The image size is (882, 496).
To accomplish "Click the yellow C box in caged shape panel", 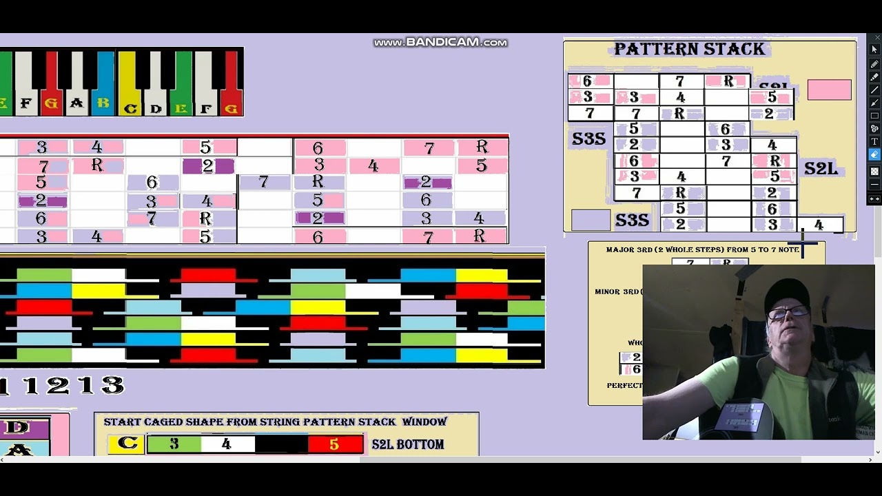I will click(x=127, y=444).
